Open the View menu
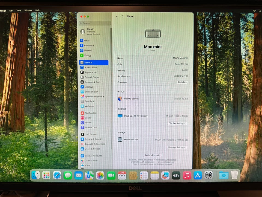The image size is (262, 197). point(19,11)
